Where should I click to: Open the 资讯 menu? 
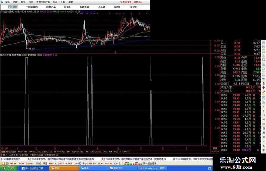(55, 2)
